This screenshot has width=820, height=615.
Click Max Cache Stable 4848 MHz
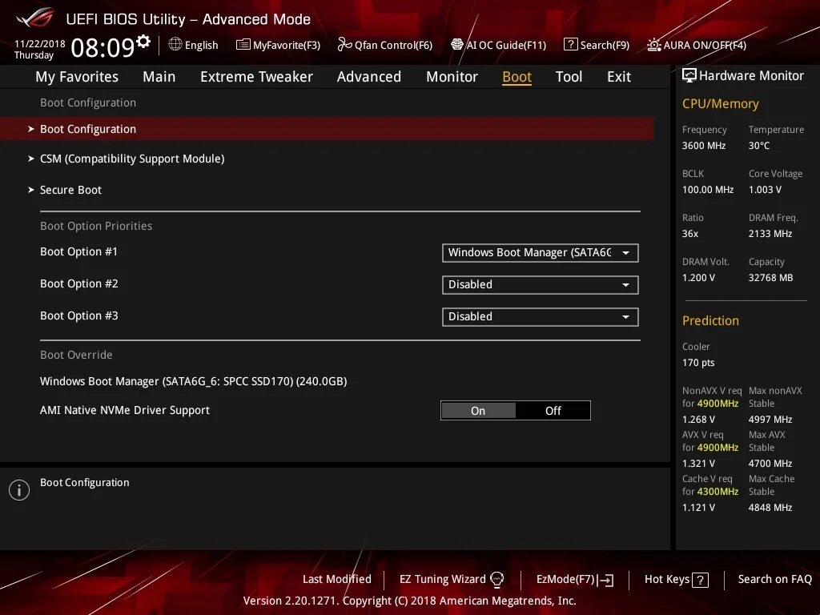[770, 507]
